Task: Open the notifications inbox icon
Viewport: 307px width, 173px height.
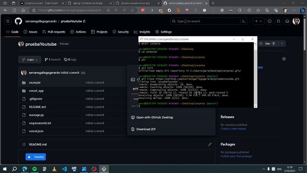Action: click(287, 21)
